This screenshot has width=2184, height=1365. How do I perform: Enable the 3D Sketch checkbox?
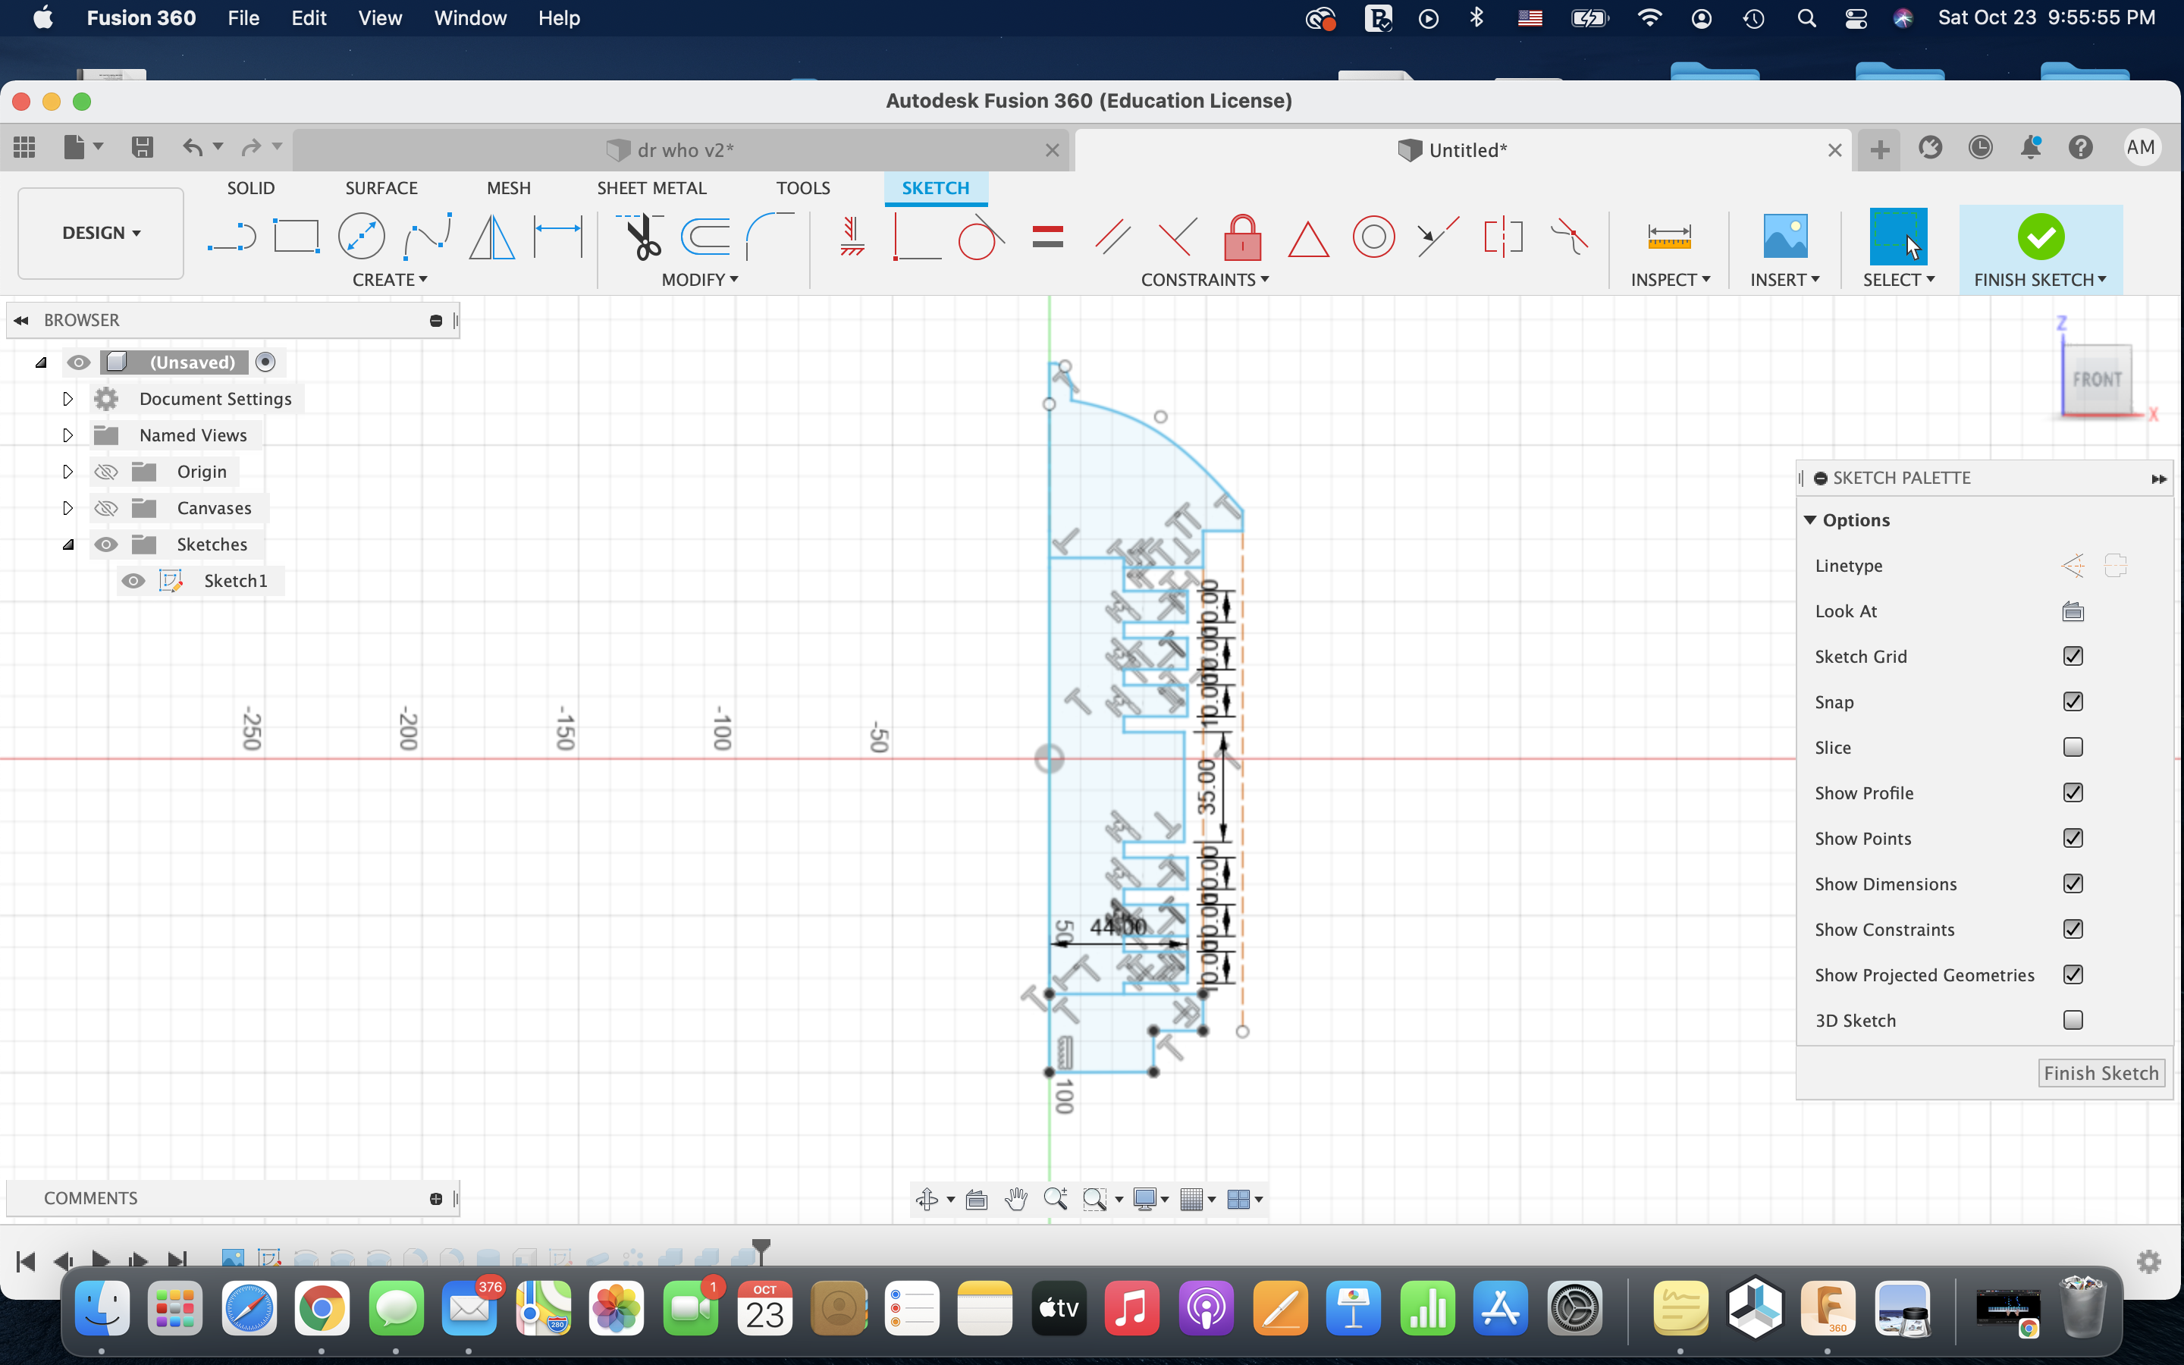[2073, 1020]
